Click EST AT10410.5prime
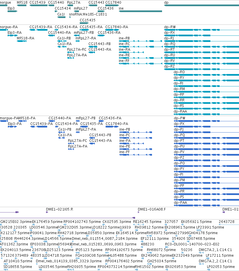The height and width of the screenshot is (271, 239). point(18,261)
